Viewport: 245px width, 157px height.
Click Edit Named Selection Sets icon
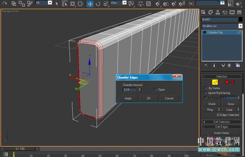(x=191, y=4)
